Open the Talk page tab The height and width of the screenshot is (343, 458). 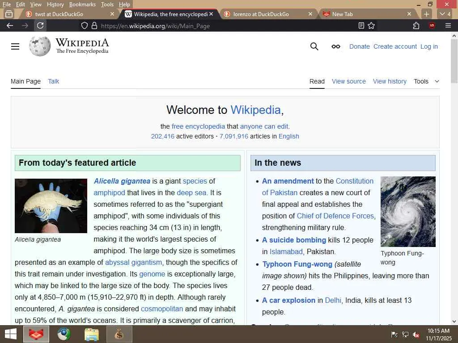click(54, 81)
